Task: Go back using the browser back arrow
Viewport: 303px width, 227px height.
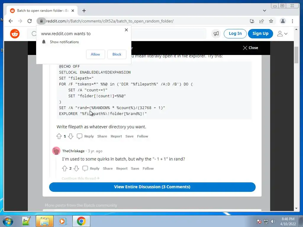Action: (11, 21)
